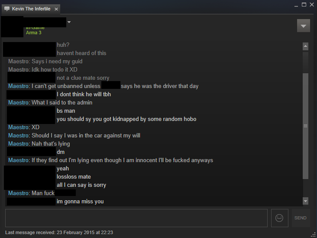Click the SEND button
Screen dimensions: 317x238
point(301,218)
